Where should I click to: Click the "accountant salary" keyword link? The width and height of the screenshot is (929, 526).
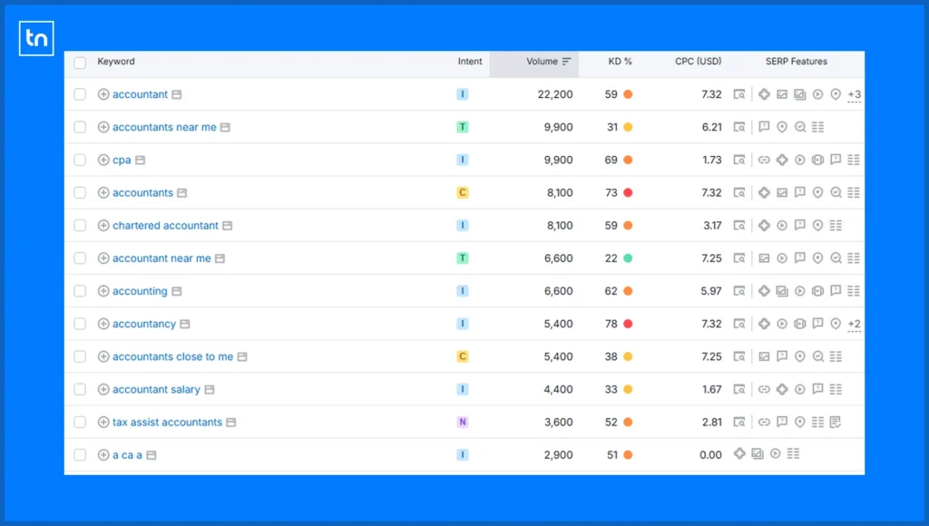click(x=157, y=389)
